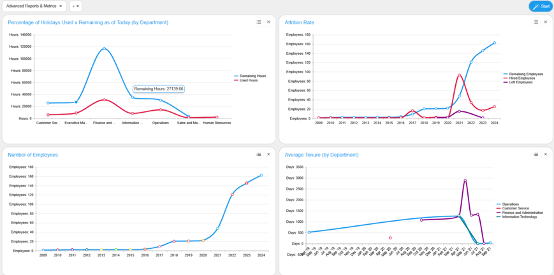554x275 pixels.
Task: Click the Start button
Action: click(x=541, y=6)
